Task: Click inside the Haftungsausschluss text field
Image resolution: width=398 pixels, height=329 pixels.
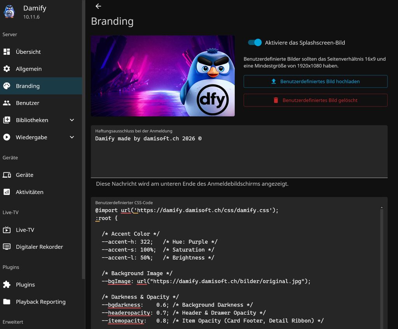Action: coord(239,151)
